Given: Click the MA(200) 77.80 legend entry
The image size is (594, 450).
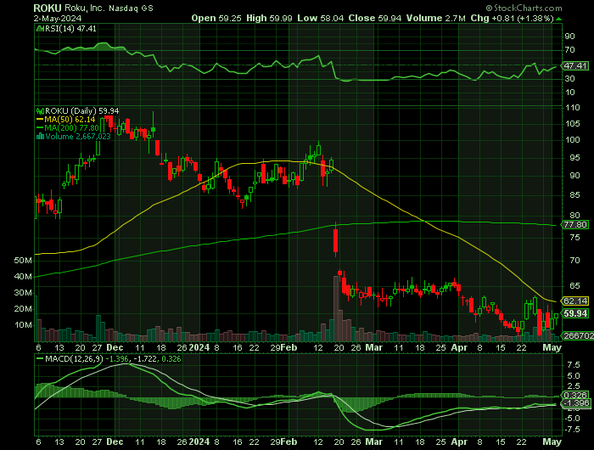Looking at the screenshot, I should [72, 127].
